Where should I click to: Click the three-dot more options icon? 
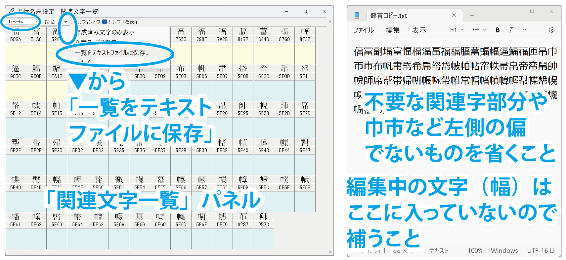click(524, 30)
